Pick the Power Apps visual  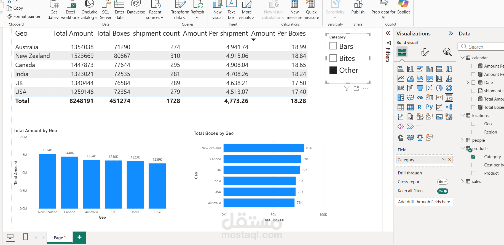(401, 126)
